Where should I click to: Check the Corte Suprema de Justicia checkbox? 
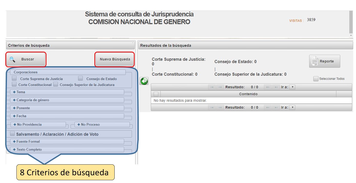pos(15,78)
